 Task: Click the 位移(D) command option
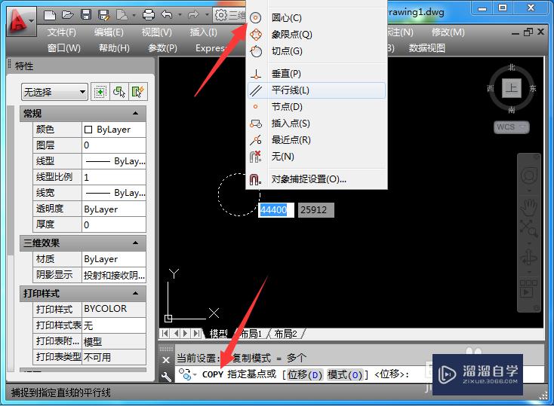click(x=305, y=374)
